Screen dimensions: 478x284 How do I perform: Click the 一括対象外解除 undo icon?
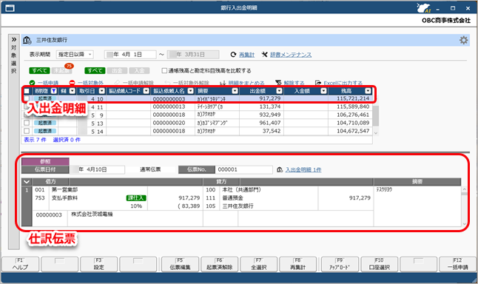pos(167,83)
